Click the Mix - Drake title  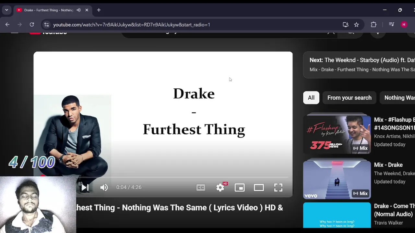point(388,165)
